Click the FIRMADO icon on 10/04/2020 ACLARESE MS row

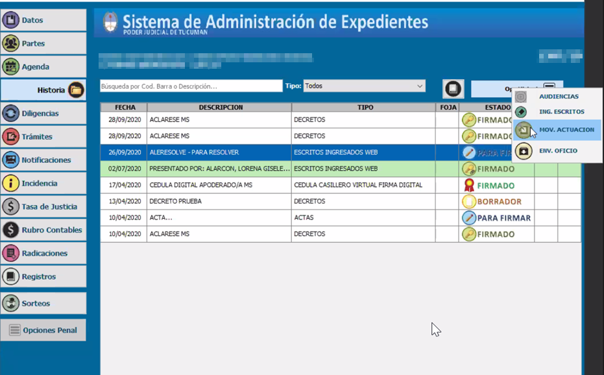click(469, 234)
